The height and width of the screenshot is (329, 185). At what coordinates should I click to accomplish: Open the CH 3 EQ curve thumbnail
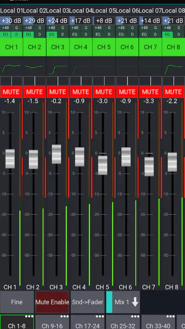coord(58,69)
